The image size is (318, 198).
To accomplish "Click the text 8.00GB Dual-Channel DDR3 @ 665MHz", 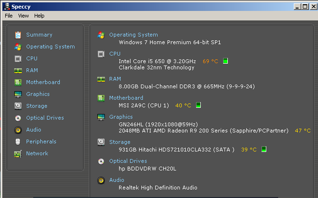I will coord(171,86).
